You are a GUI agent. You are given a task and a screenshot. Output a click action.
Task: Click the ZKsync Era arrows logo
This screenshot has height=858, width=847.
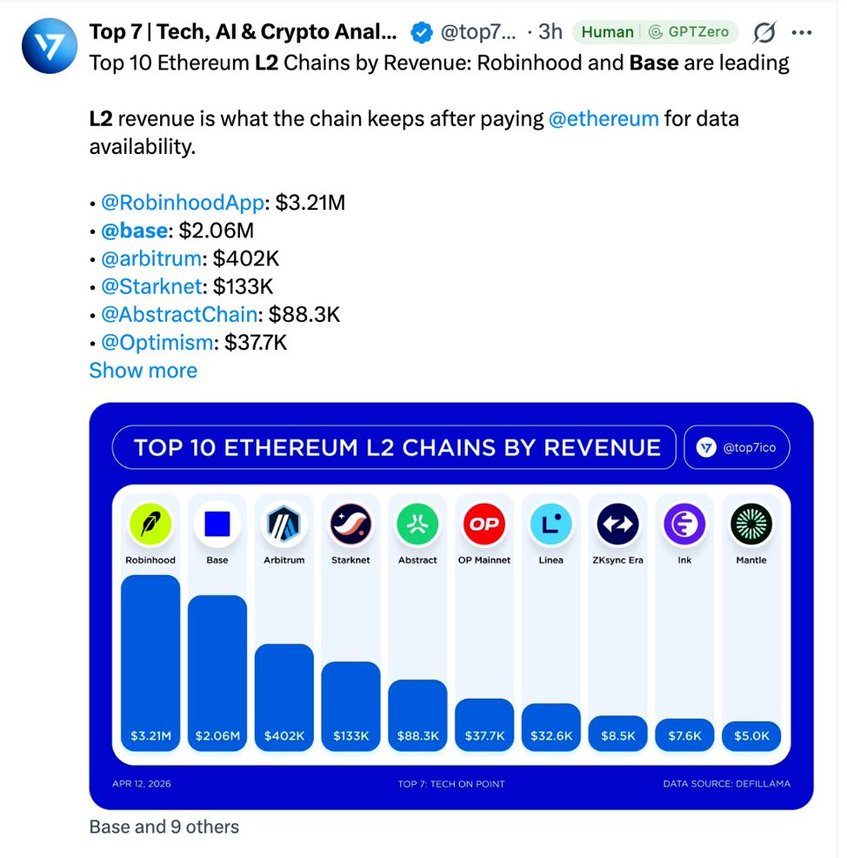click(618, 524)
